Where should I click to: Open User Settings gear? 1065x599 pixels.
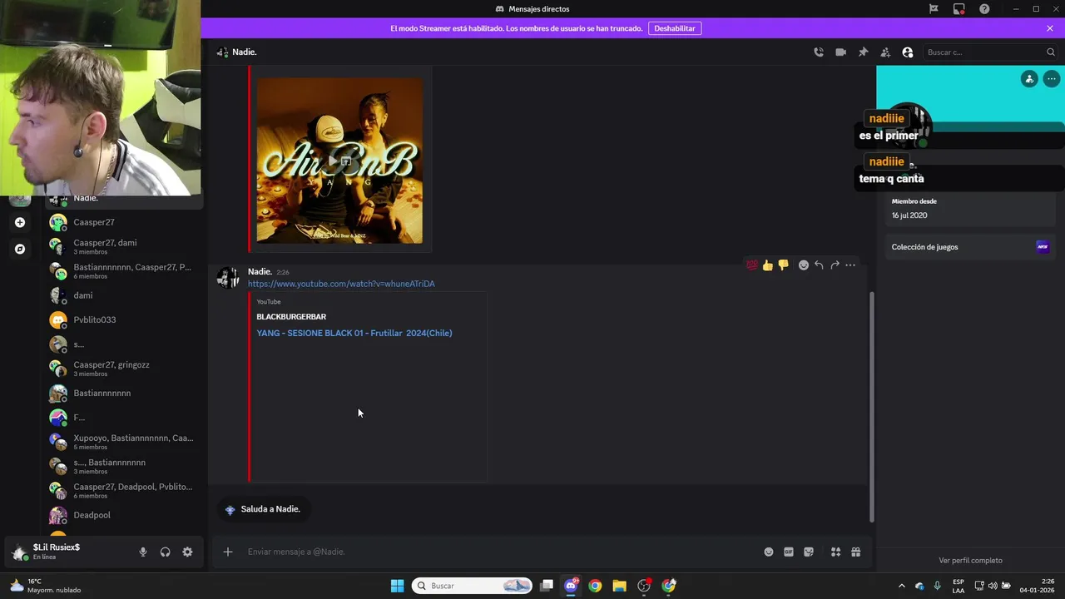click(x=187, y=552)
